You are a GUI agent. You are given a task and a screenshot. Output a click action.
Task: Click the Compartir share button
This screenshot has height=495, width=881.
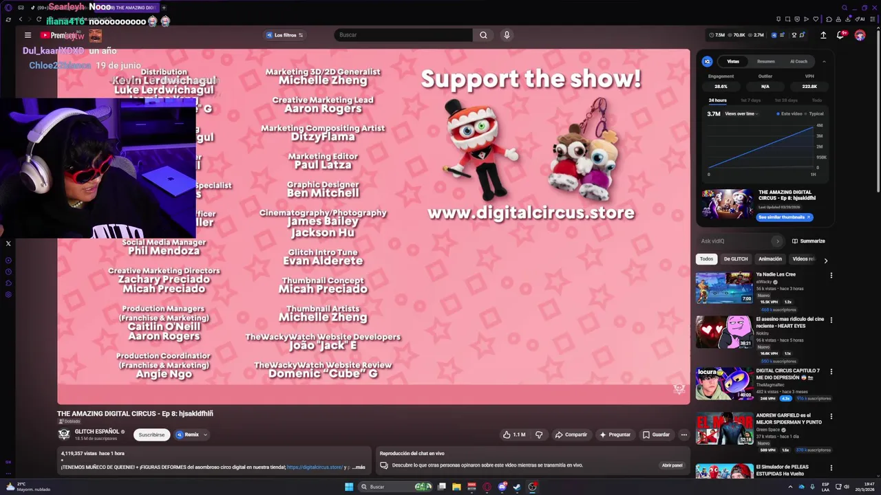tap(571, 434)
